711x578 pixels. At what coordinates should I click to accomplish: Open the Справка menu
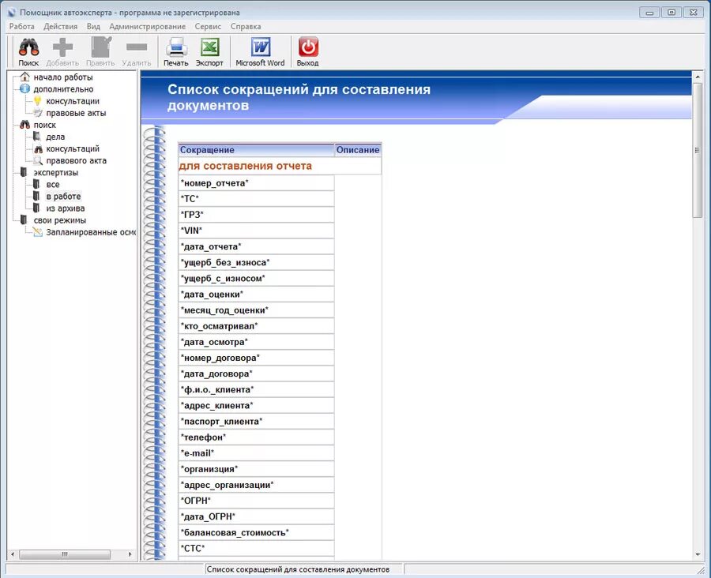point(246,26)
